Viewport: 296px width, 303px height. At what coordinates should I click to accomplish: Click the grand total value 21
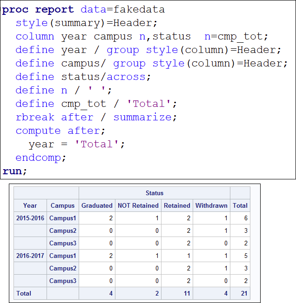click(x=243, y=293)
